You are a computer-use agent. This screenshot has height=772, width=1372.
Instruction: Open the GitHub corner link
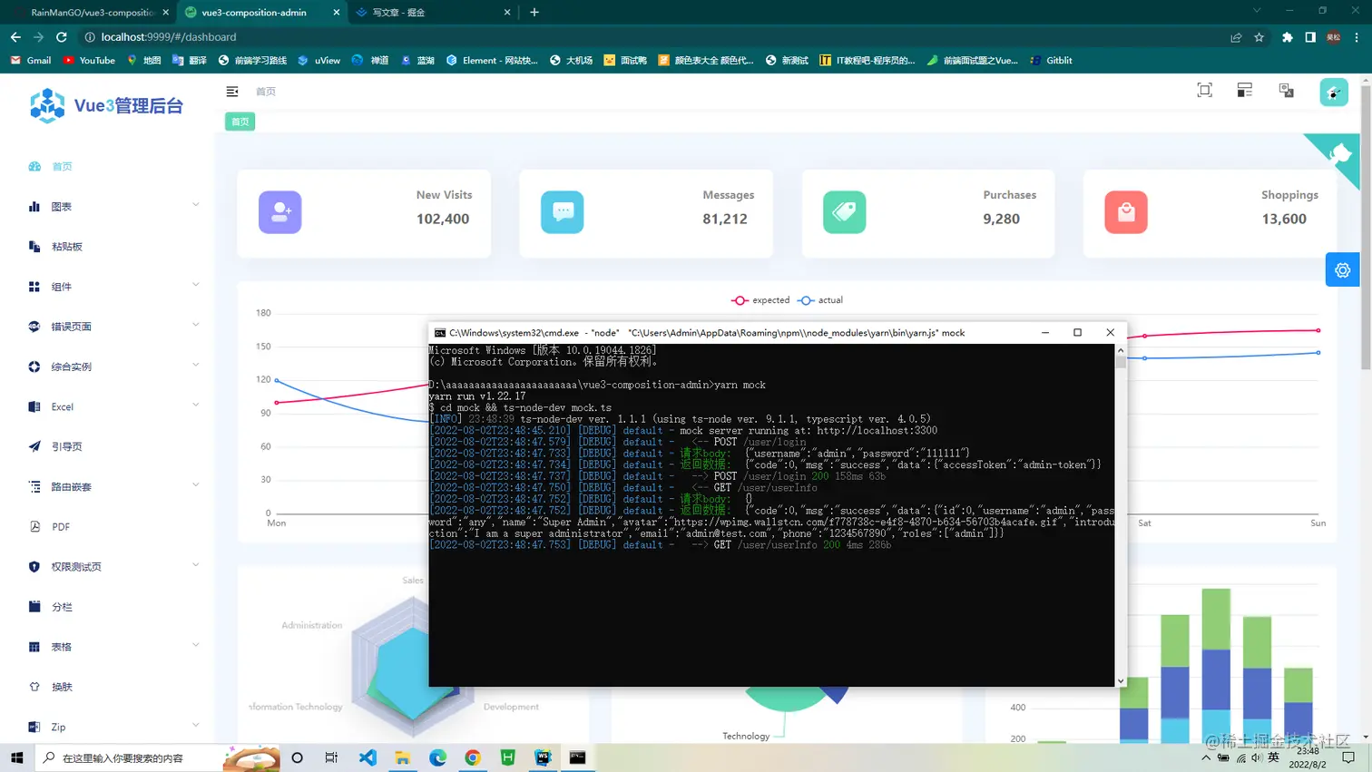point(1339,154)
